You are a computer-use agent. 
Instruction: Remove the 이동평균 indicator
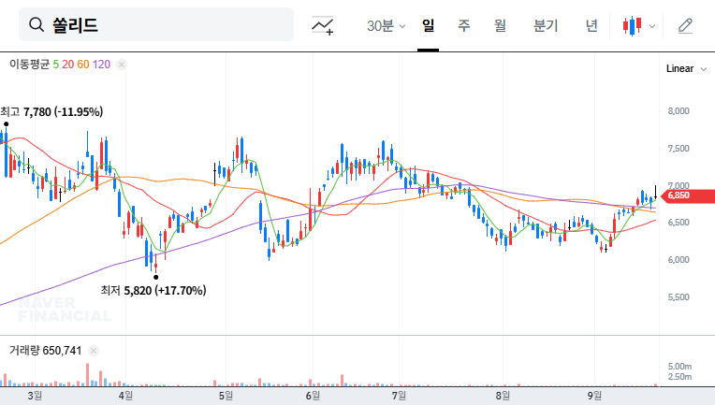tap(122, 65)
